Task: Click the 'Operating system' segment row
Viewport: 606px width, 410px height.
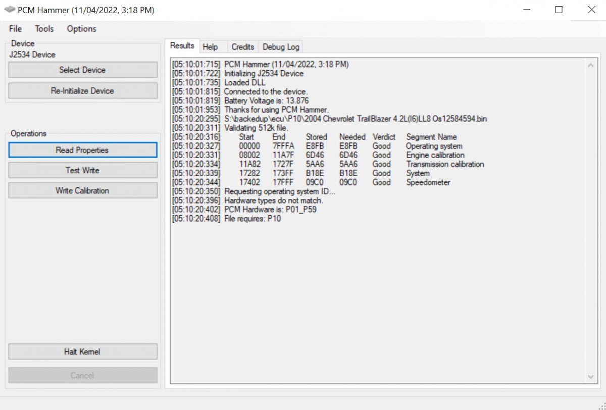Action: pos(317,146)
